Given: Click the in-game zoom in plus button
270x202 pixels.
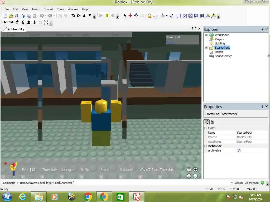Looking at the screenshot, I should coord(195,170).
